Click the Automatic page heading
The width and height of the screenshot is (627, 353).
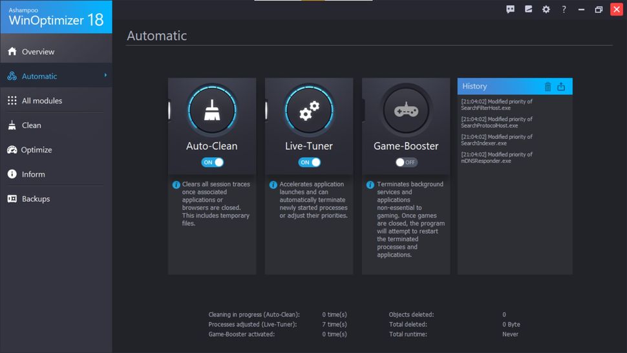point(156,36)
